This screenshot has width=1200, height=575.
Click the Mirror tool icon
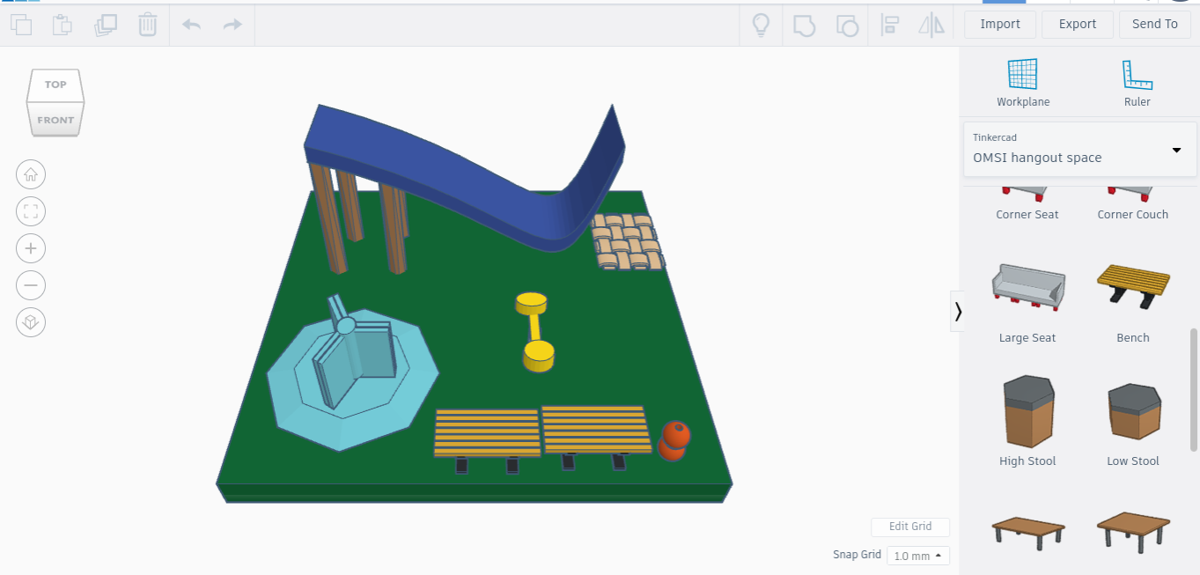coord(931,25)
